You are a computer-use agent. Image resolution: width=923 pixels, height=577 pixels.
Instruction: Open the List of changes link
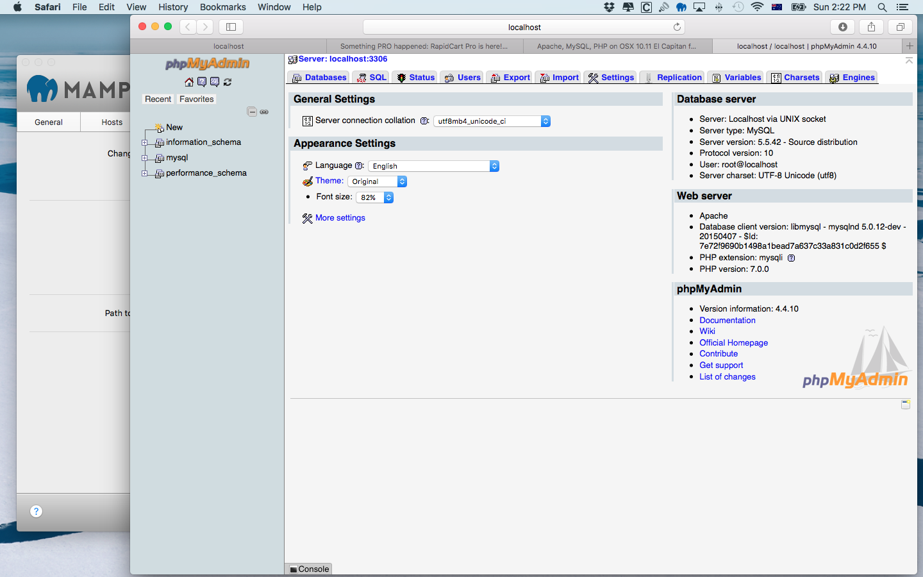click(x=728, y=377)
